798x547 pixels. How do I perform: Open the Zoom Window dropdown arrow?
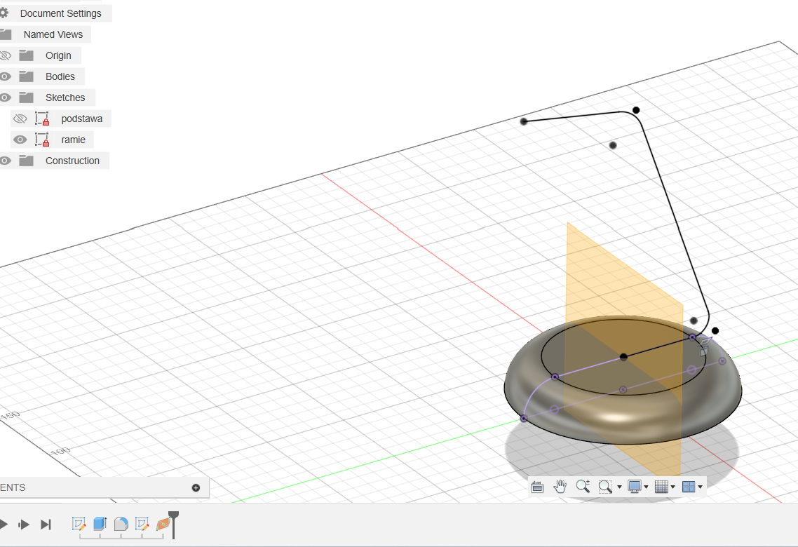619,487
